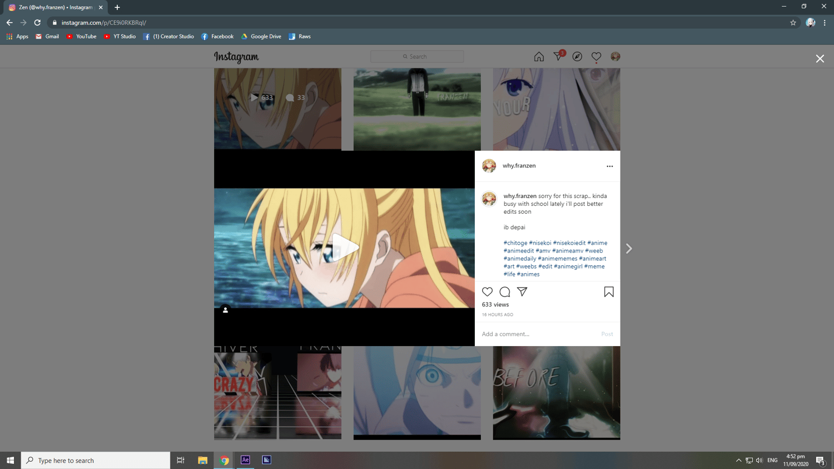Switch the ENG input language indicator
This screenshot has height=469, width=834.
(772, 461)
